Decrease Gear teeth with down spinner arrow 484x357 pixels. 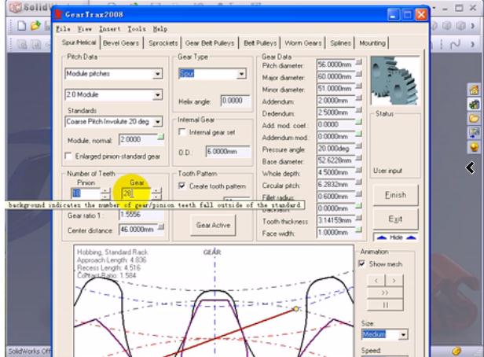[156, 197]
